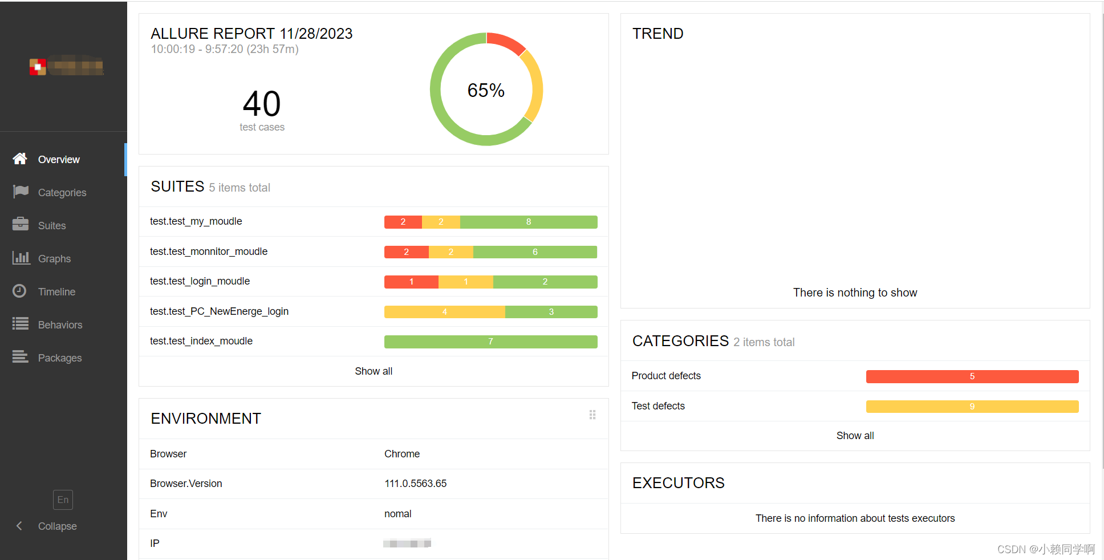Click the Collapse sidebar chevron icon
The image size is (1104, 560).
point(19,526)
